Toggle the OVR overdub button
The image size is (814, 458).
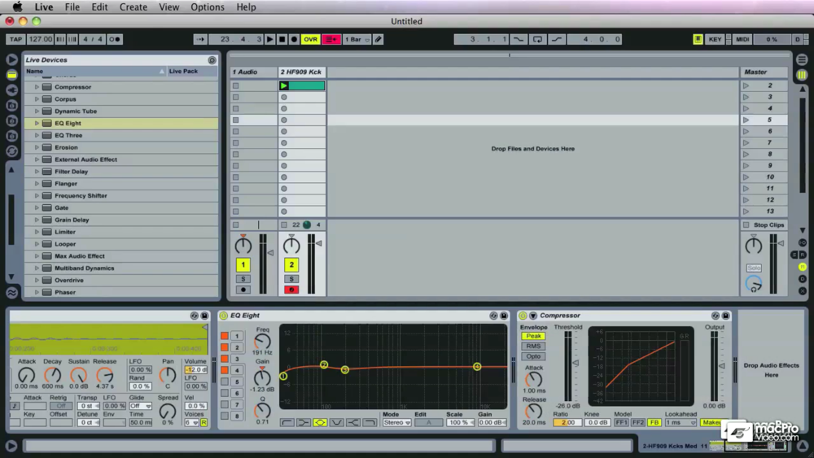click(x=310, y=39)
